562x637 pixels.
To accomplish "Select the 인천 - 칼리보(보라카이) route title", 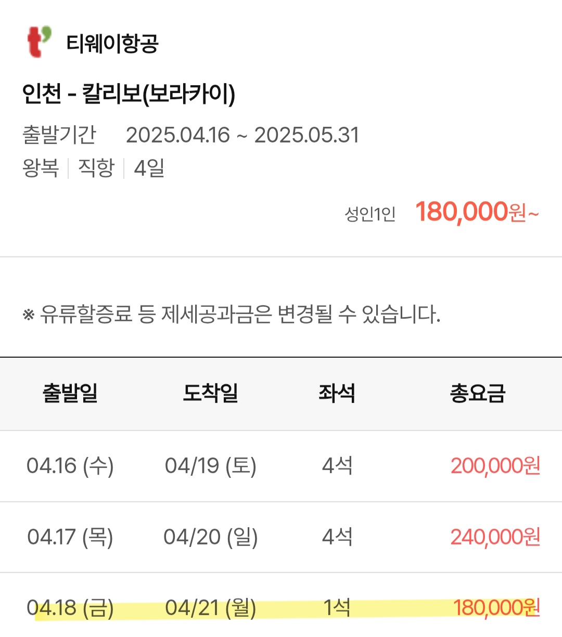I will [129, 94].
